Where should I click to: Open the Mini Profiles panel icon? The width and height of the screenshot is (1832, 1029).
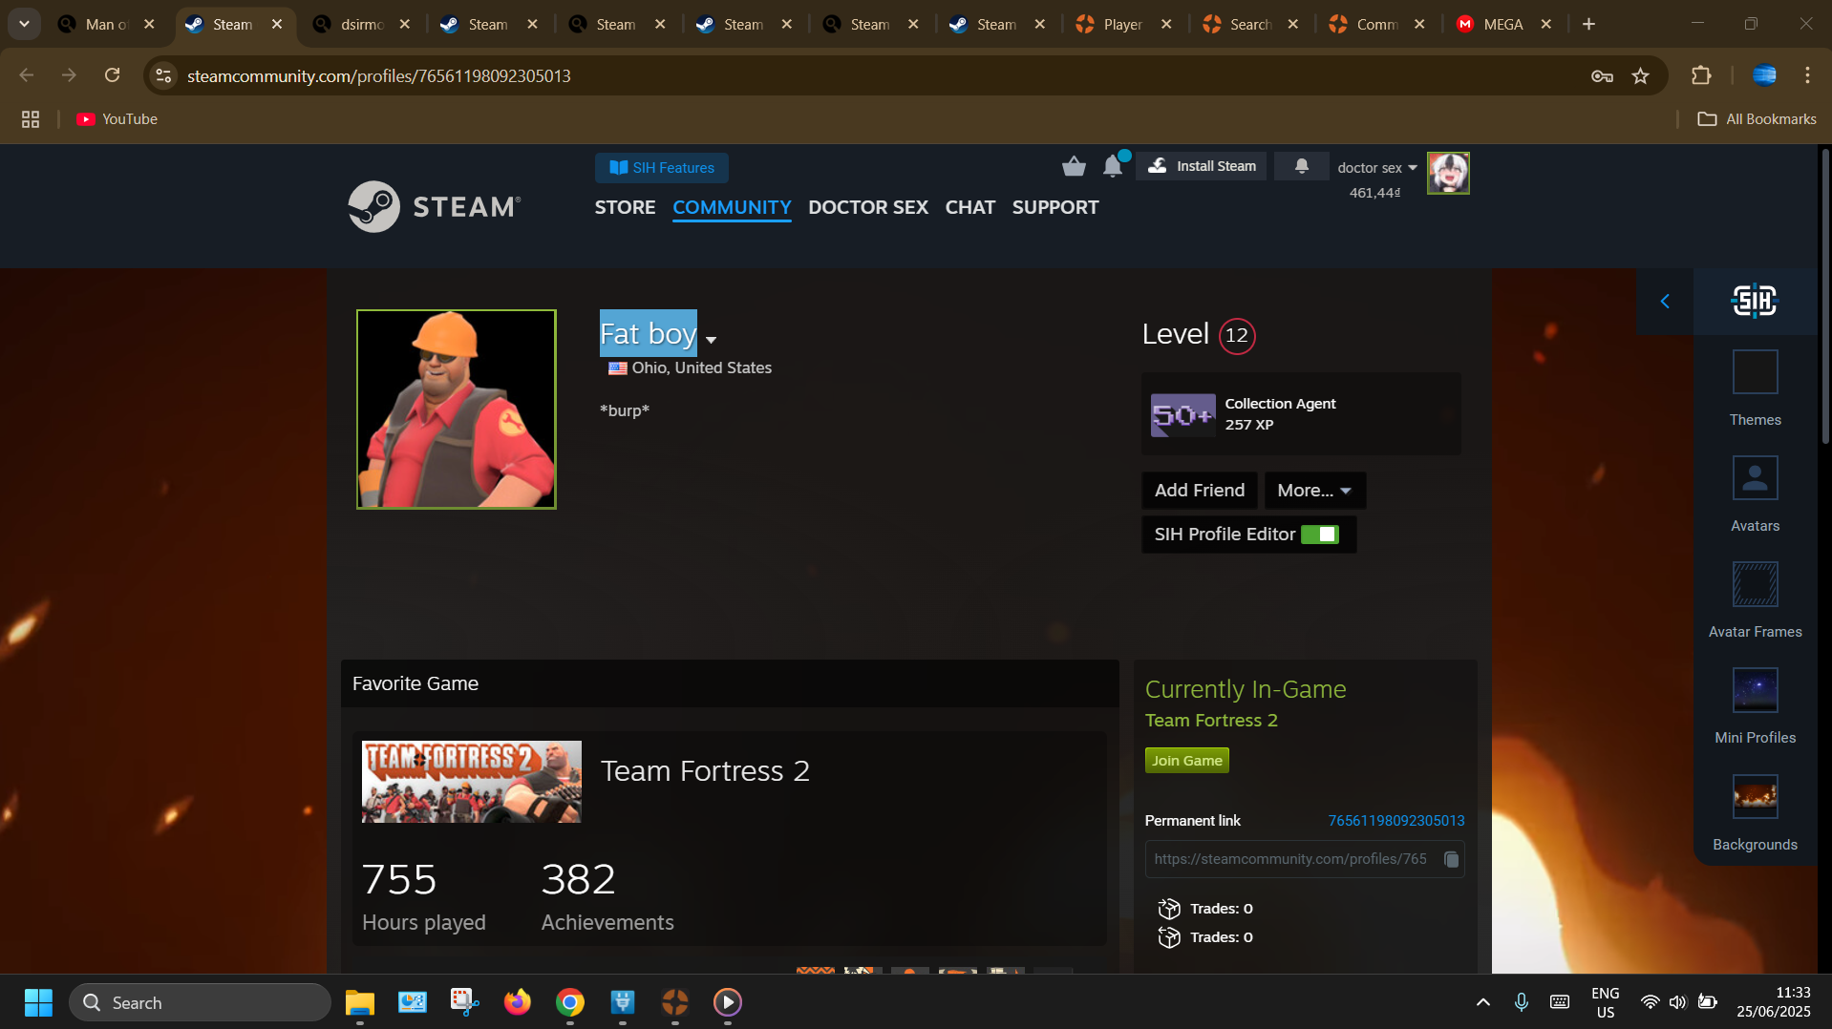coord(1755,690)
